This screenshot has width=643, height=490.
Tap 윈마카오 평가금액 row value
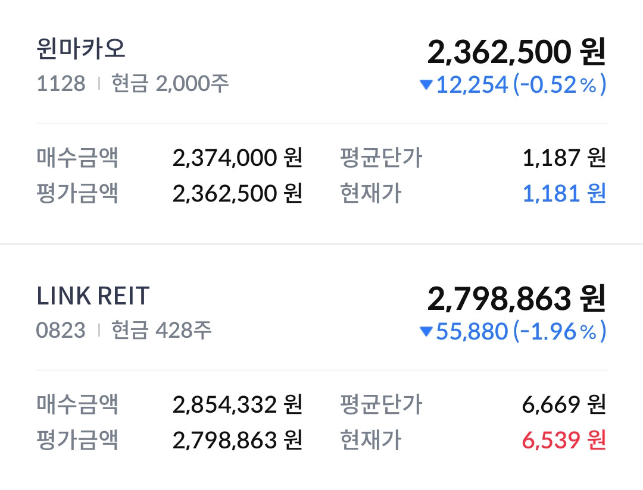click(x=238, y=193)
